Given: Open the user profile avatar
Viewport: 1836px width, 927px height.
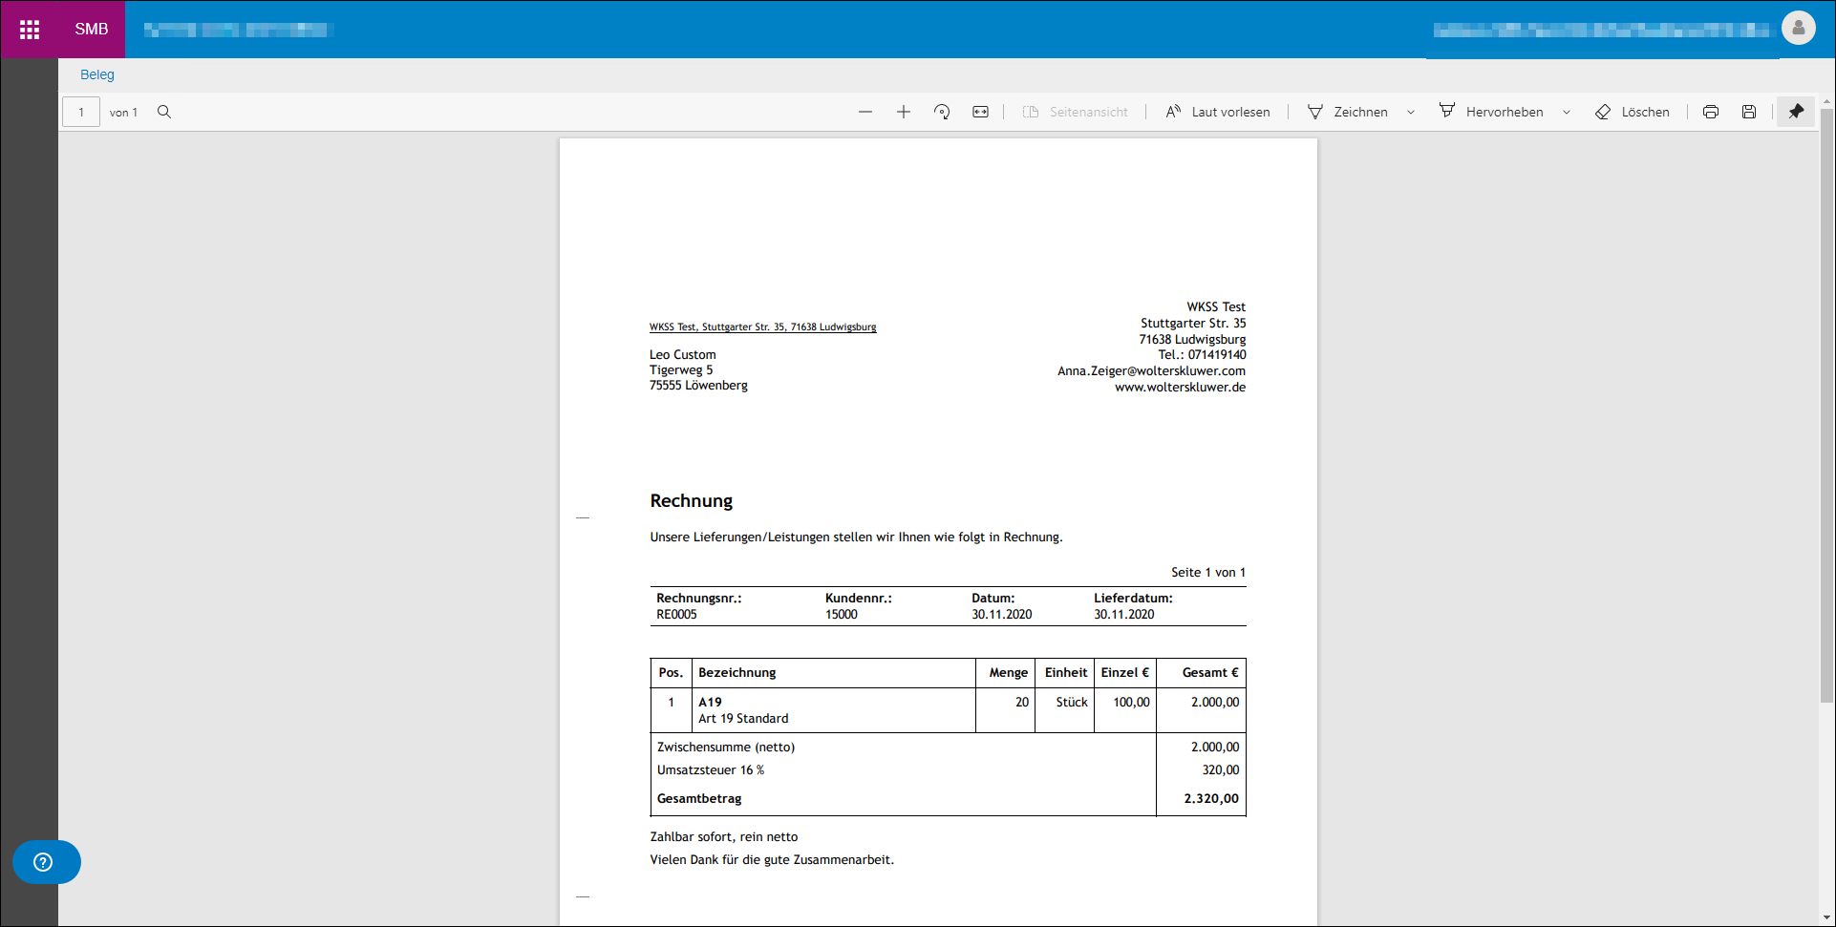Looking at the screenshot, I should pyautogui.click(x=1798, y=28).
